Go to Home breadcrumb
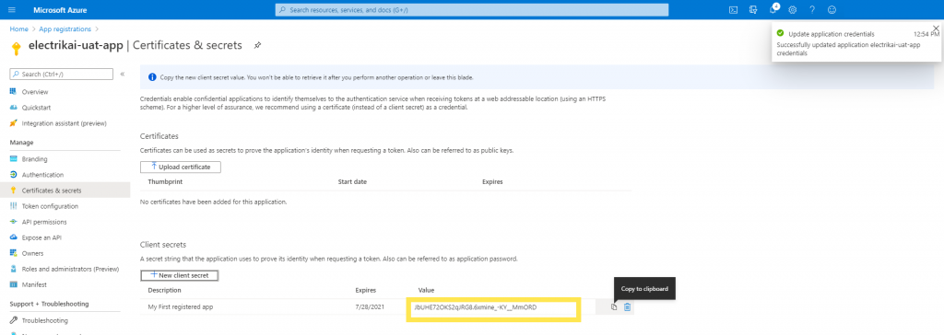This screenshot has width=944, height=335. [x=18, y=29]
